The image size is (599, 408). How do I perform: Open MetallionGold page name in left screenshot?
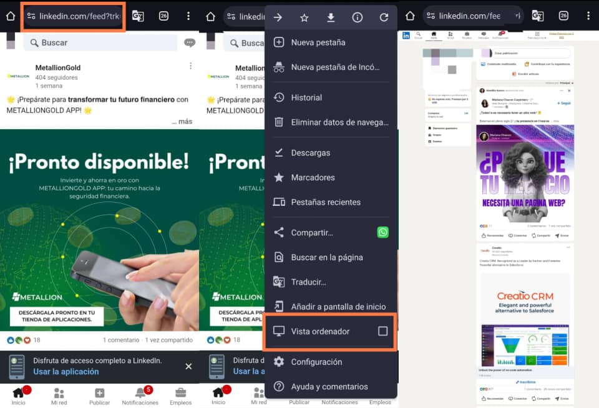(58, 67)
